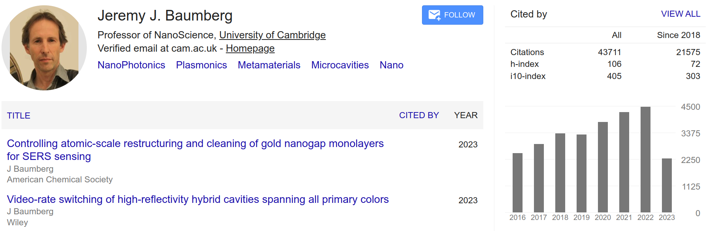Click the 2023 citations bar in chart
Viewport: 708px width, 231px height.
tap(666, 185)
